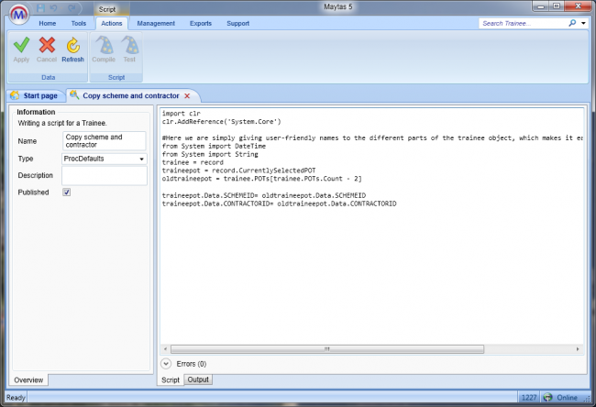Click the Name input field

105,141
